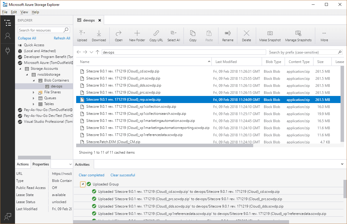Open the Help menu
This screenshot has height=224, width=347.
pos(35,12)
